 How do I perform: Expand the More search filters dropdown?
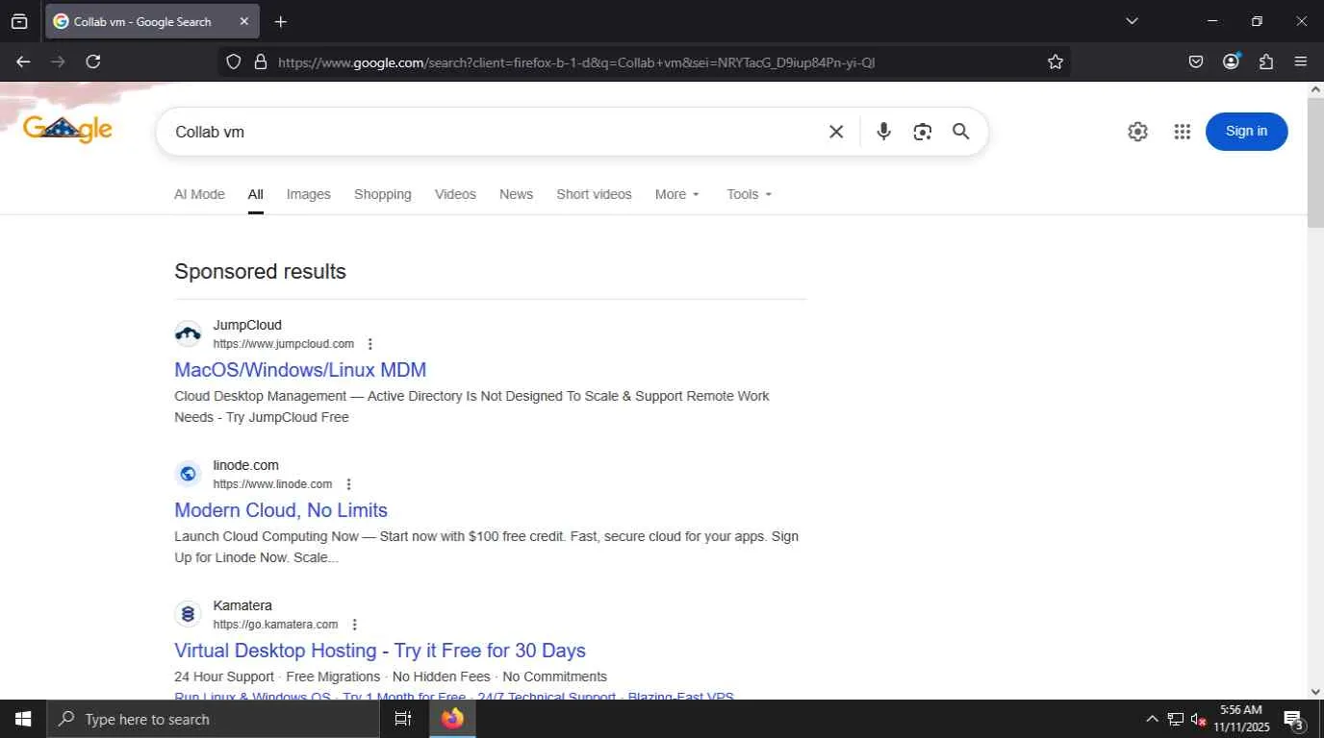(x=677, y=194)
